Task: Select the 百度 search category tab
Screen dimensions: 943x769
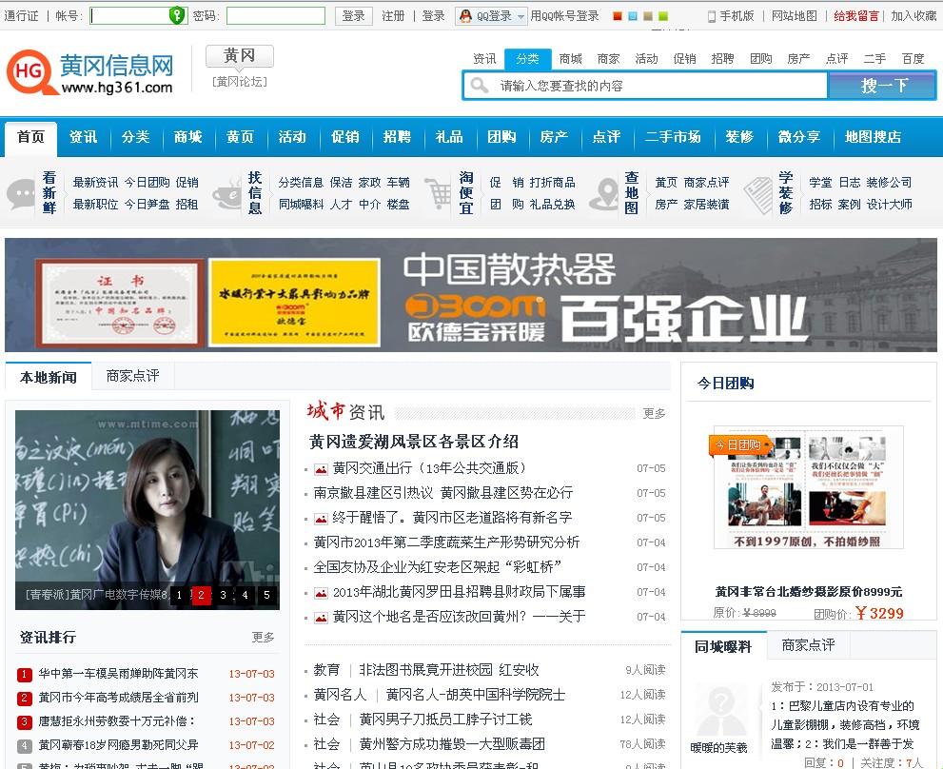Action: [x=913, y=58]
